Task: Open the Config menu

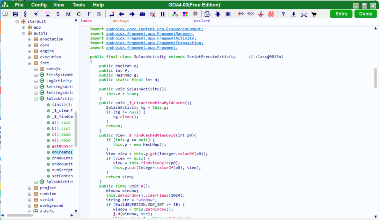Action: click(39, 5)
